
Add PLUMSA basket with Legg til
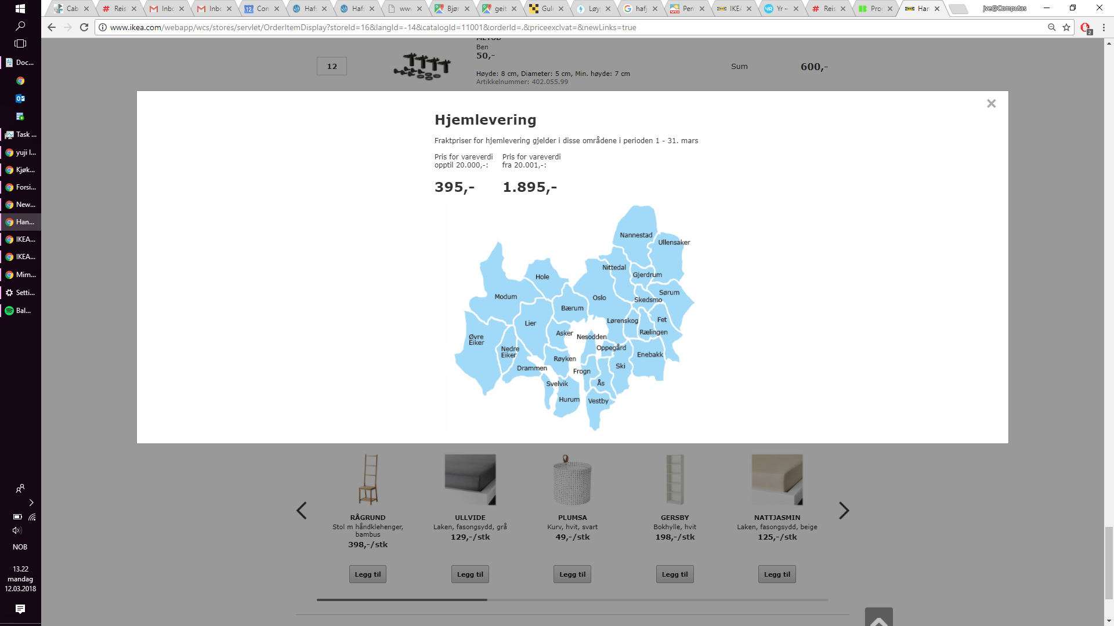(573, 574)
